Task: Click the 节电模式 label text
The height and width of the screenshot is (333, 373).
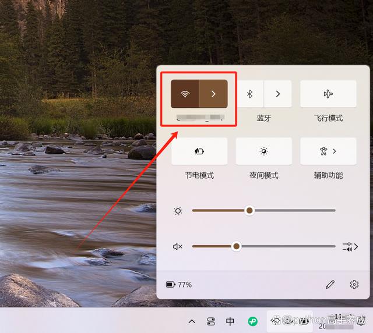Action: (199, 175)
